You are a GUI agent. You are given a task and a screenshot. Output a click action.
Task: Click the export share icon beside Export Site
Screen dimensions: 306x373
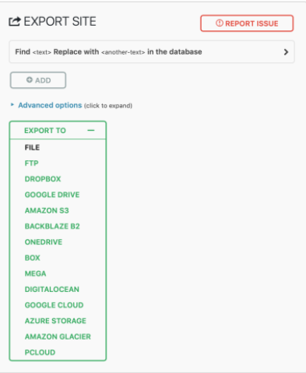pos(15,21)
